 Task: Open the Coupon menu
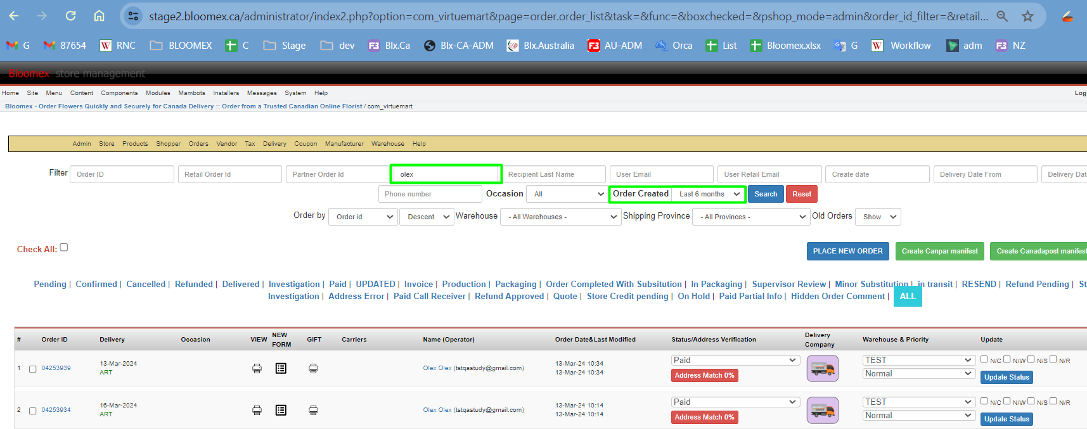[x=306, y=144]
